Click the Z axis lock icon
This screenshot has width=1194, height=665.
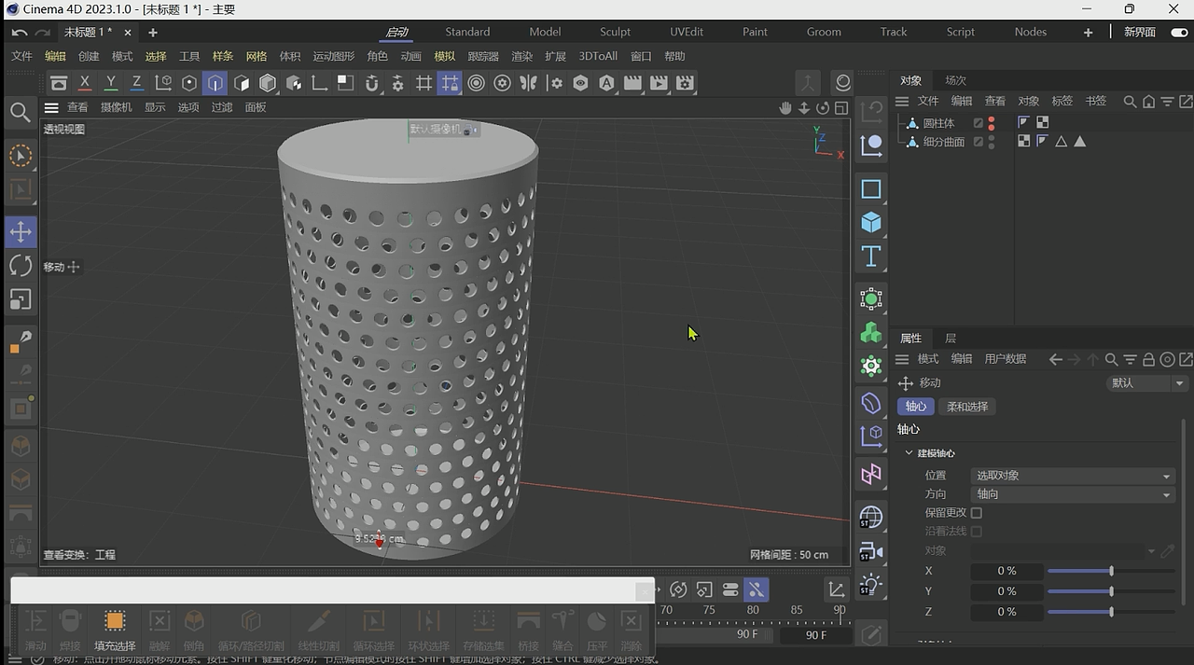(x=136, y=83)
